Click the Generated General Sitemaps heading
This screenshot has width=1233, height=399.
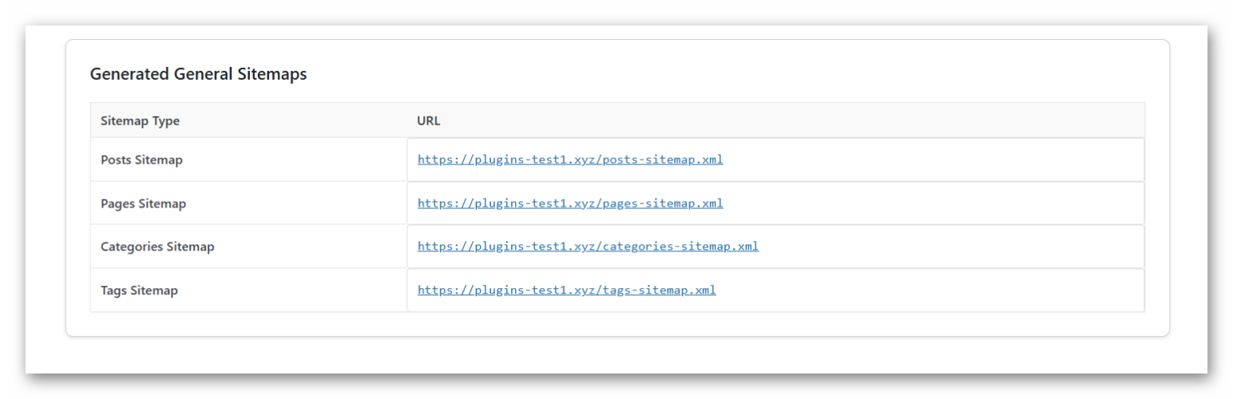pos(198,74)
